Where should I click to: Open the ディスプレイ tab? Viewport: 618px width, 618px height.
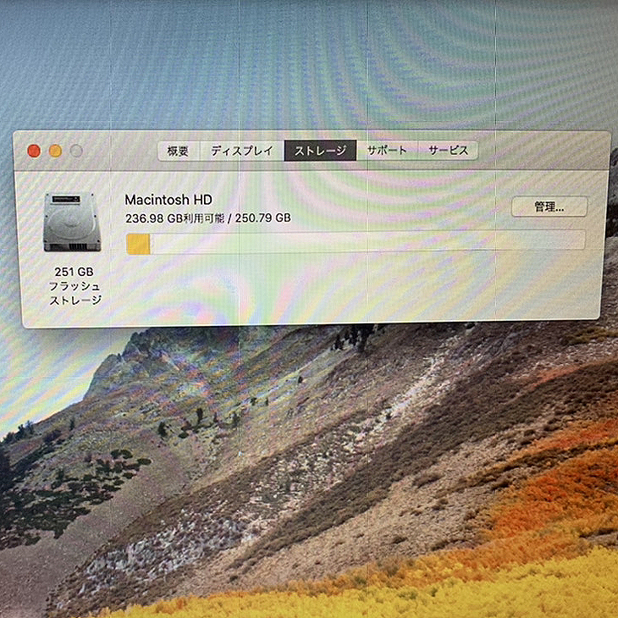click(x=241, y=151)
